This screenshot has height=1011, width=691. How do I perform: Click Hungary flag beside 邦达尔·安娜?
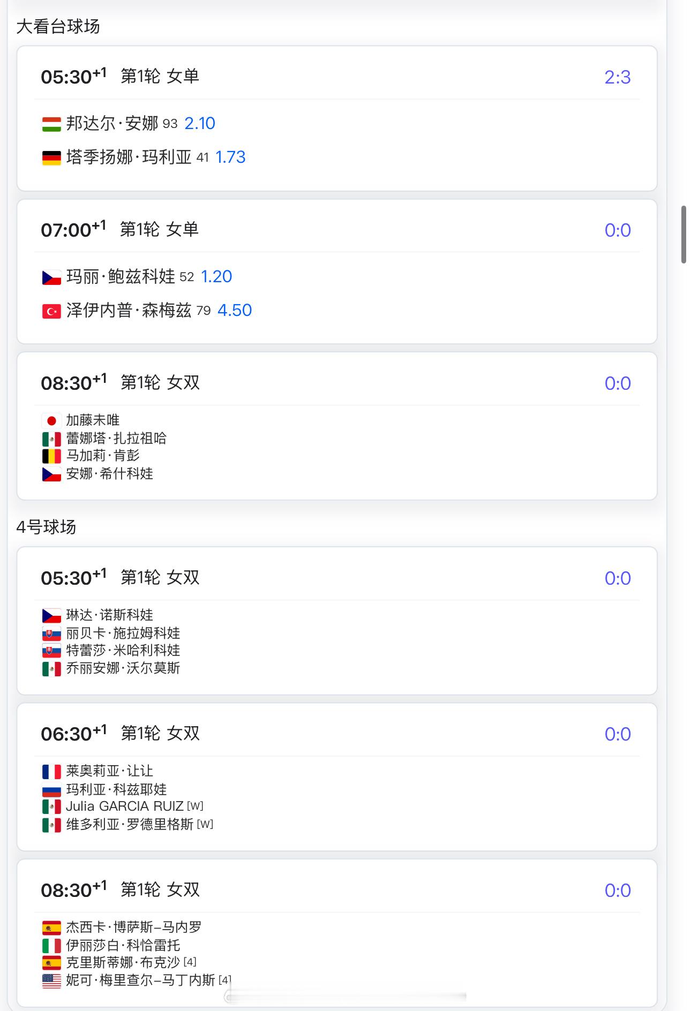(51, 124)
